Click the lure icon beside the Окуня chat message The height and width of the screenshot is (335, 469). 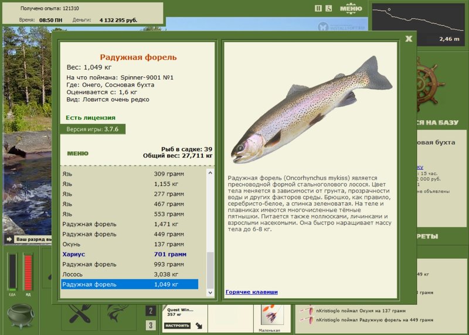tap(308, 311)
